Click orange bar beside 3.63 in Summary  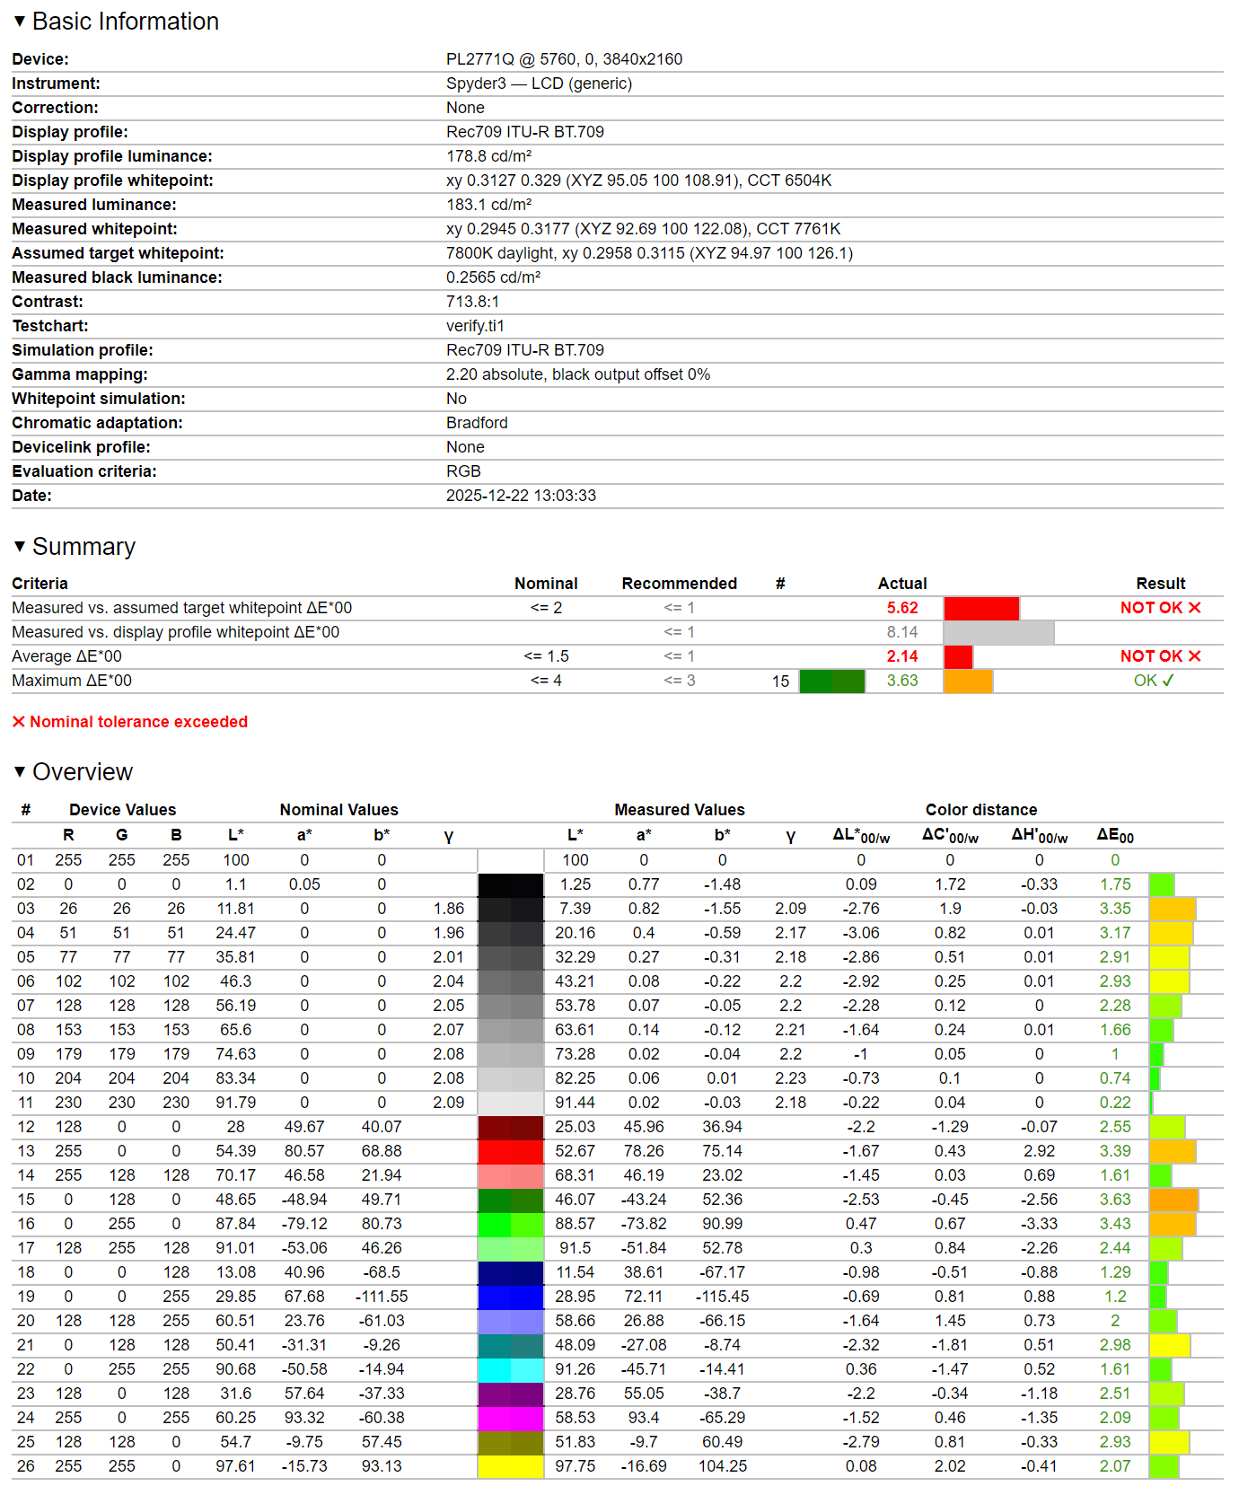click(968, 681)
